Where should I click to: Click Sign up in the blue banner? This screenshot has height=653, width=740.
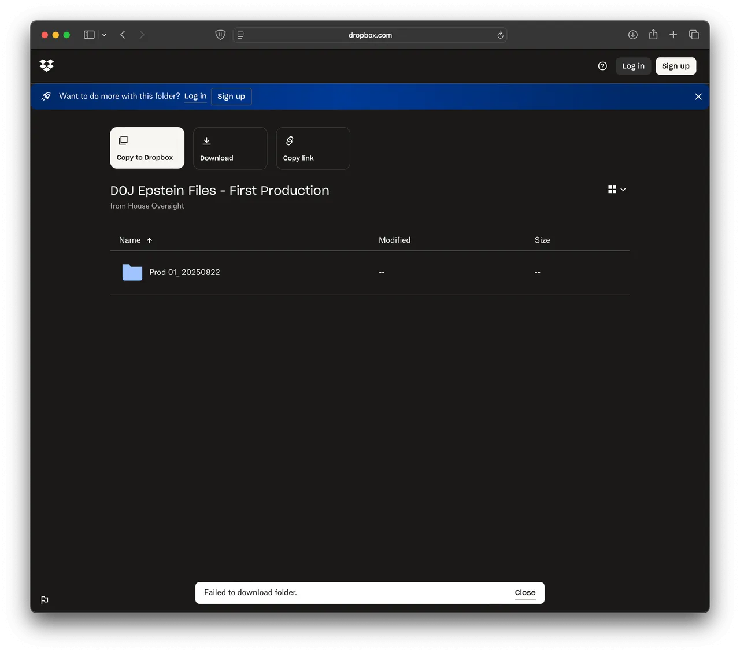pyautogui.click(x=231, y=97)
